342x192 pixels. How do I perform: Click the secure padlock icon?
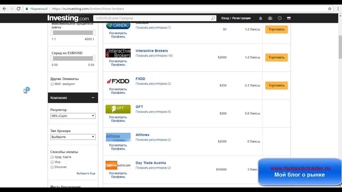point(27,9)
